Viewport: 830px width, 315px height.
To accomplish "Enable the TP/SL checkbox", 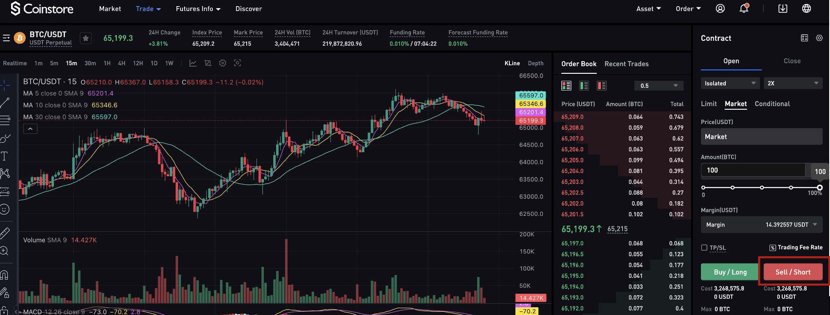I will tap(704, 248).
